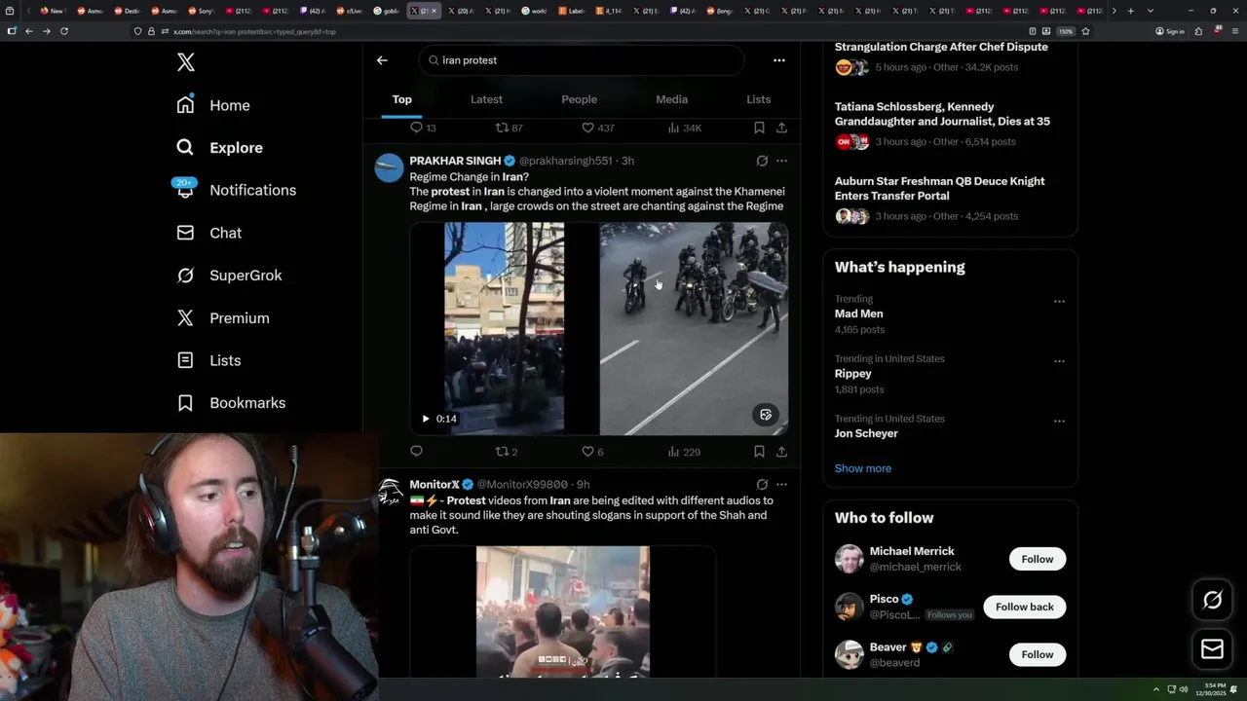The width and height of the screenshot is (1247, 701).
Task: Open MonitorX display name link
Action: click(435, 485)
